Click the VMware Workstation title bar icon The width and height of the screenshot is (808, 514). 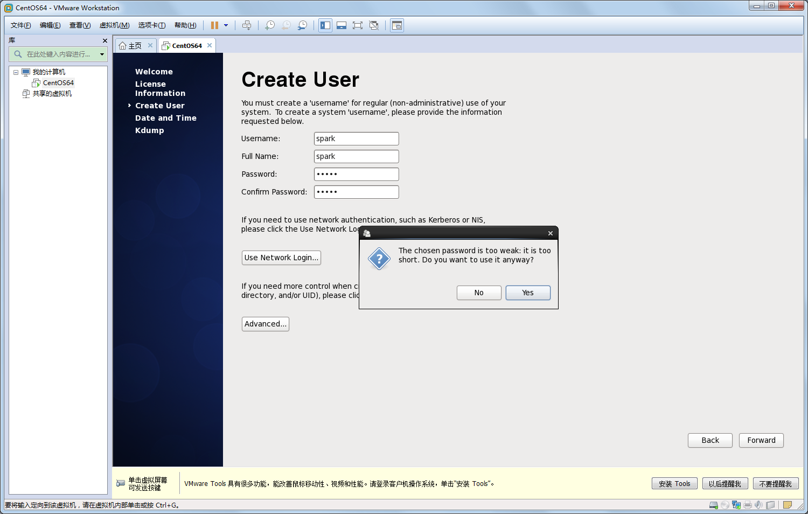tap(9, 8)
